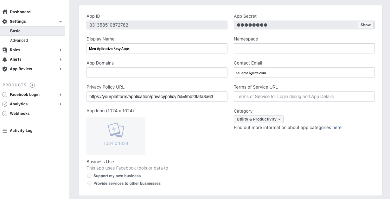Edit the Contact Email field
Image resolution: width=390 pixels, height=199 pixels.
click(x=304, y=72)
